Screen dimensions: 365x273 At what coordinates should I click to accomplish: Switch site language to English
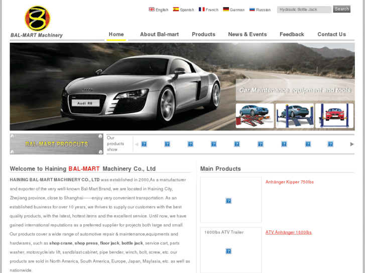point(162,10)
